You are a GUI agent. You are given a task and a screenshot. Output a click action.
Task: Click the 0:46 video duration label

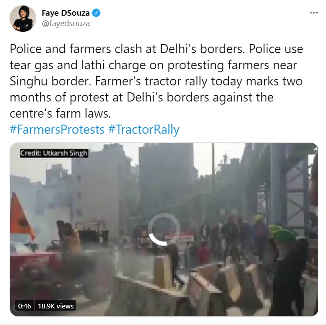click(24, 306)
